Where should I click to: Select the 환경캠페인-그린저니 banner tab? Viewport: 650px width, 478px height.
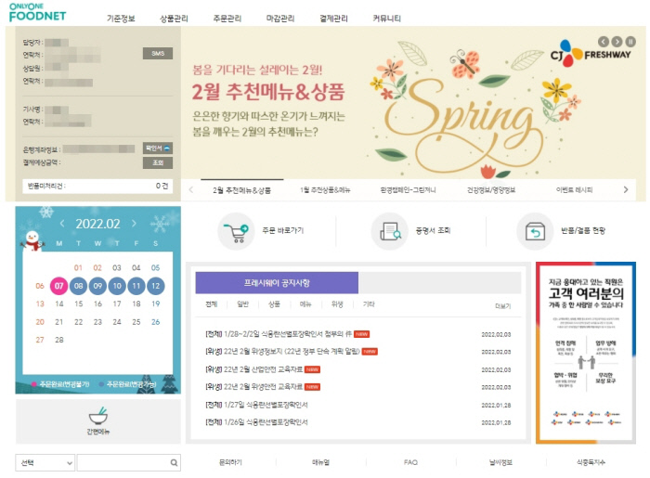408,190
